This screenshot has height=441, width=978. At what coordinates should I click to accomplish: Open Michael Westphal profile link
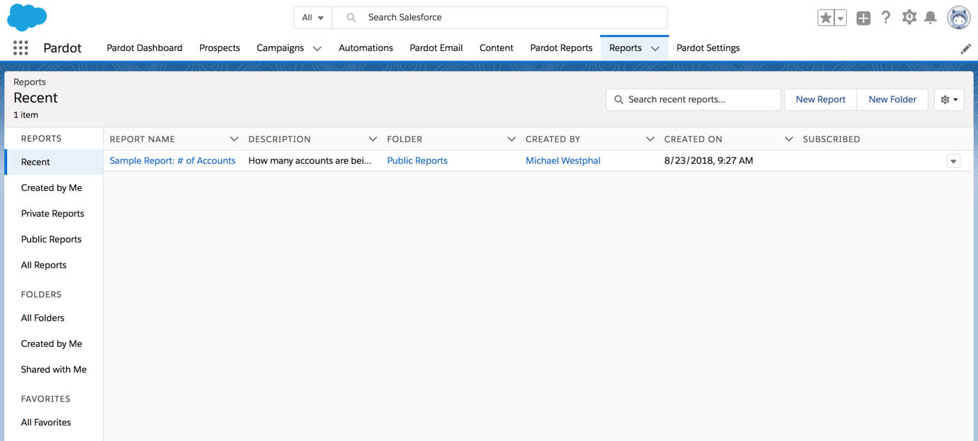(x=563, y=161)
